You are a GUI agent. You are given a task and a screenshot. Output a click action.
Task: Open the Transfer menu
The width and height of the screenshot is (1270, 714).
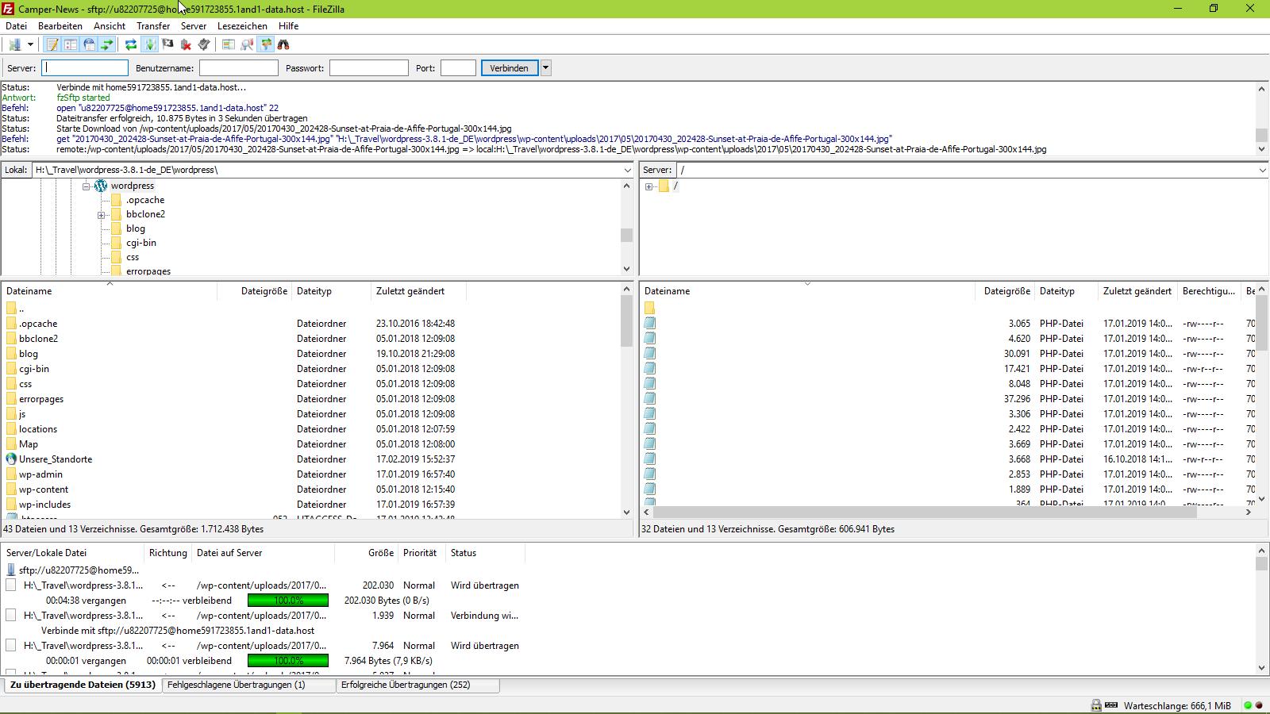click(x=153, y=26)
